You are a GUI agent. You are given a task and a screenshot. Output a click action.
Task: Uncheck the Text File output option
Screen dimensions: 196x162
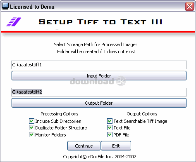click(x=110, y=128)
